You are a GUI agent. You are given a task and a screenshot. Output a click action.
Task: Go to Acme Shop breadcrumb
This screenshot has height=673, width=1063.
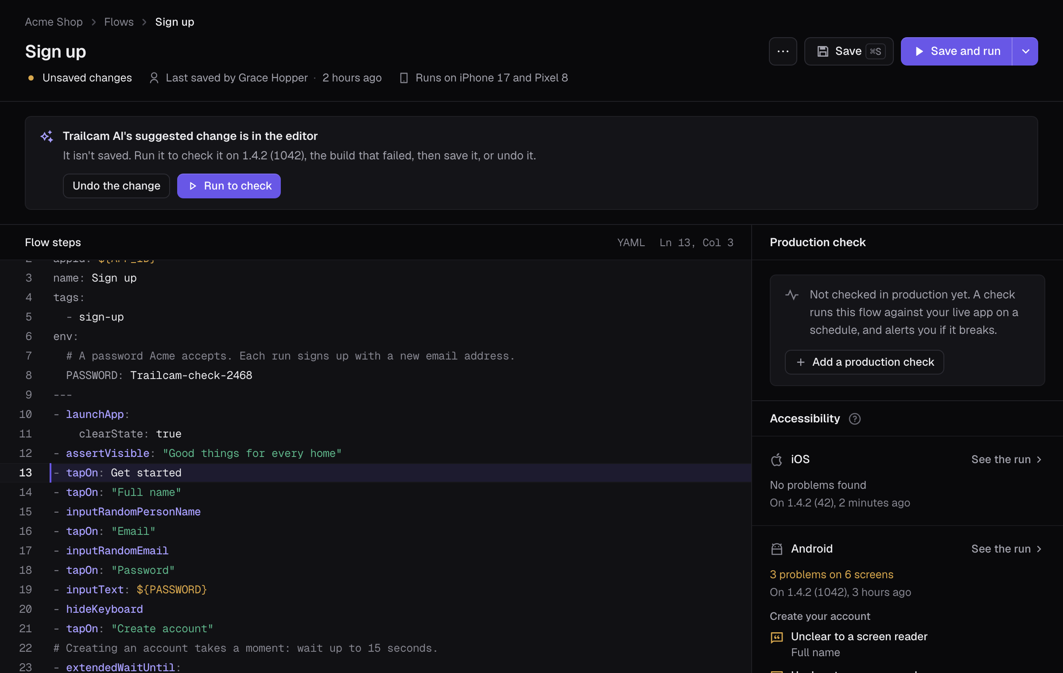pos(54,22)
